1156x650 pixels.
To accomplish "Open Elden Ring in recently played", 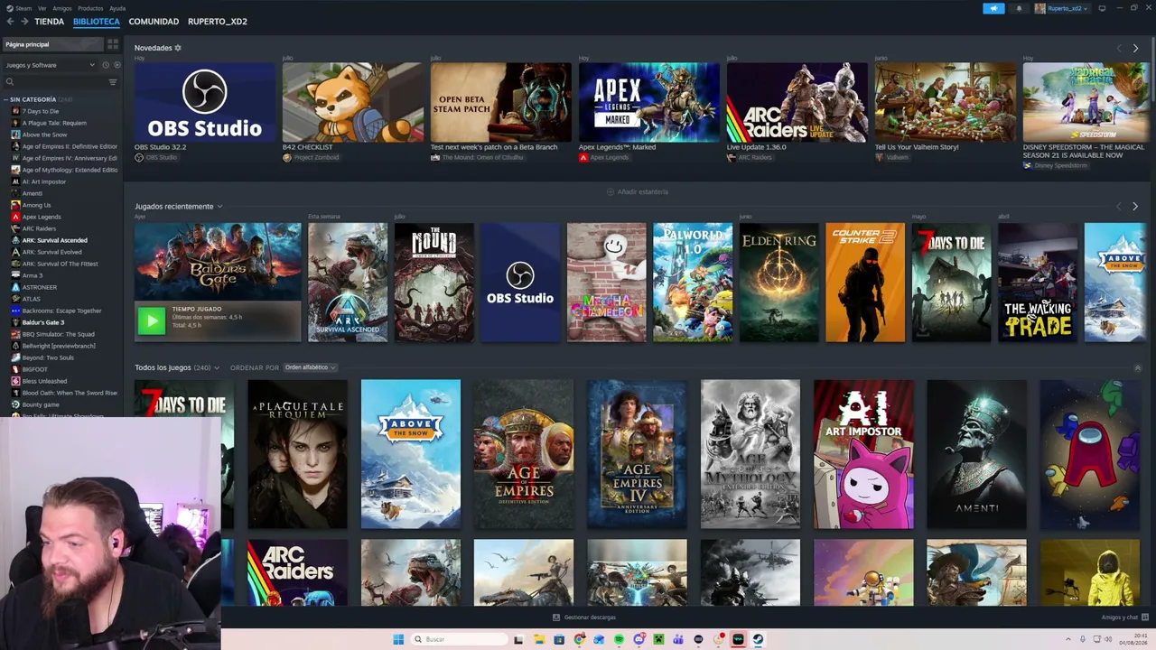I will [779, 283].
